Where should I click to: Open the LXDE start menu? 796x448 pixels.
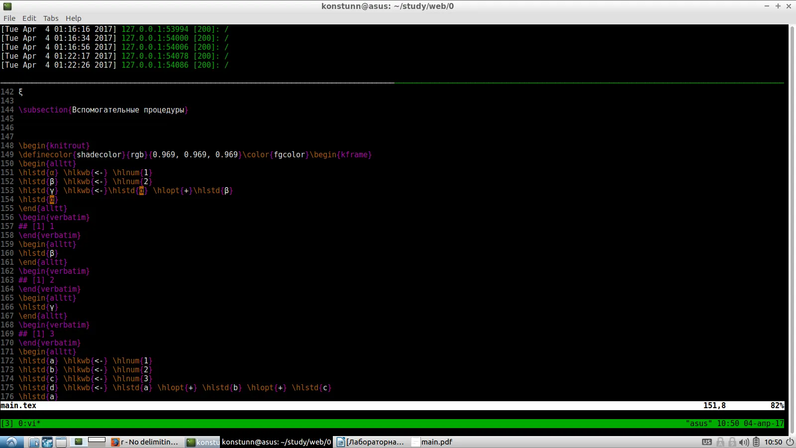coord(11,442)
